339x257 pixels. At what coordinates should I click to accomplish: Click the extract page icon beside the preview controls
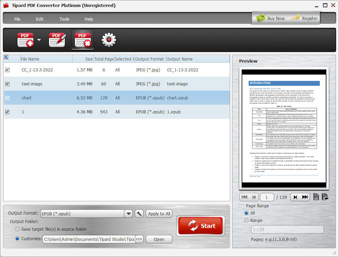[324, 197]
